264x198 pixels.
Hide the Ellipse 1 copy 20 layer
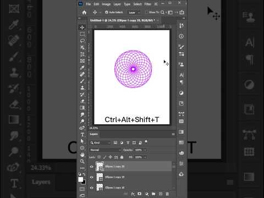[91, 167]
